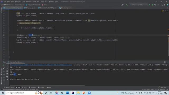Click main method breadcrumb
The width and height of the screenshot is (169, 95).
click(x=44, y=5)
